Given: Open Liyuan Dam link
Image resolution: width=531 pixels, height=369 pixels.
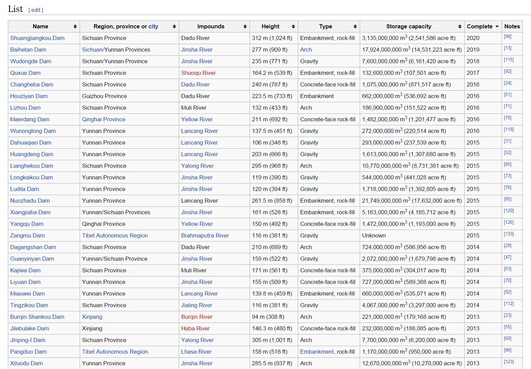Looking at the screenshot, I should coord(25,282).
